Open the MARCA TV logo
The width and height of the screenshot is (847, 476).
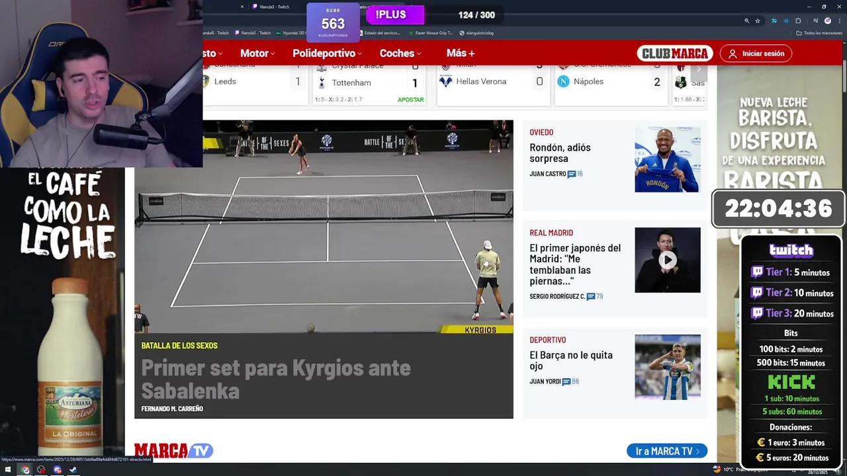click(173, 451)
